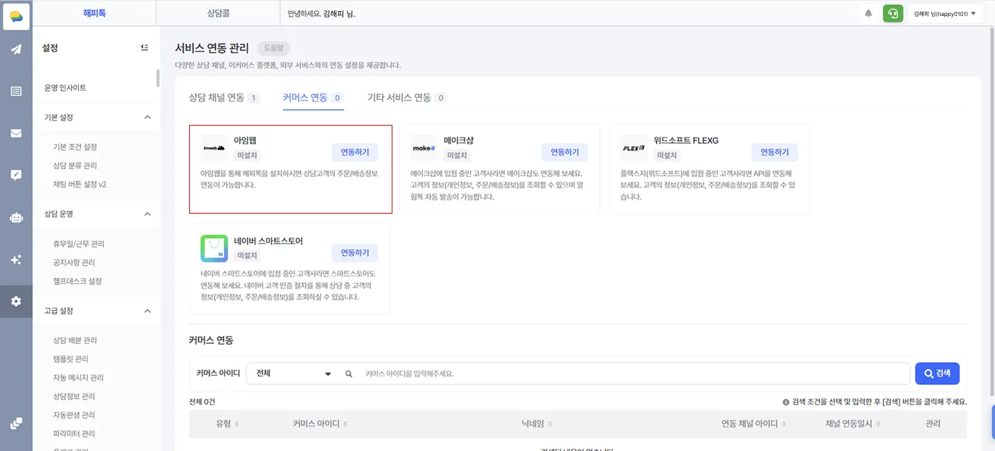Open 상담 분류 관리
The image size is (995, 451).
[75, 166]
